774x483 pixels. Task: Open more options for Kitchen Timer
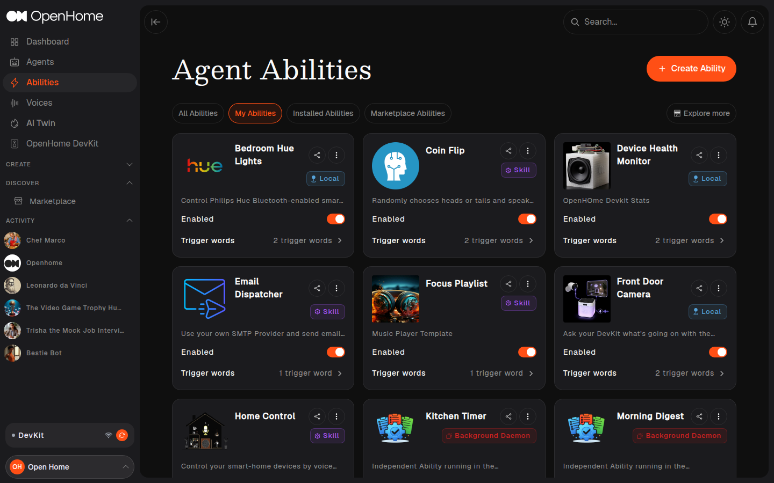pyautogui.click(x=528, y=416)
